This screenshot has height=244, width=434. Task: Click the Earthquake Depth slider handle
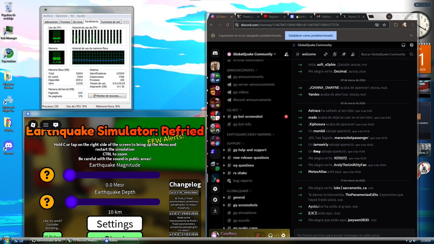(71, 202)
